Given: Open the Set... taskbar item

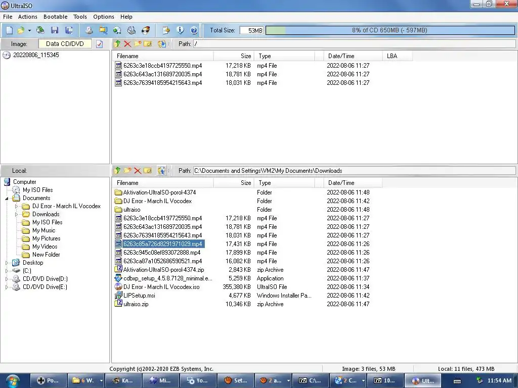Looking at the screenshot, I should pos(236,381).
